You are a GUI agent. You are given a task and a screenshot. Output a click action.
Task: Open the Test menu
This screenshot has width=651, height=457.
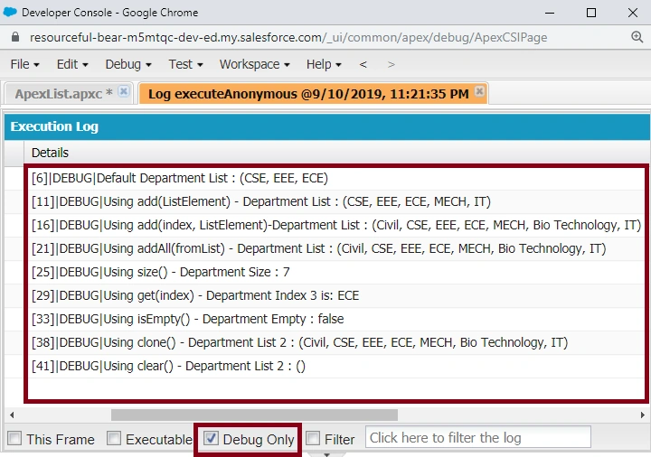(x=185, y=64)
